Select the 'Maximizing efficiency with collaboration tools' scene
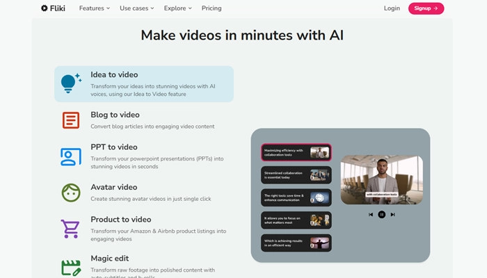This screenshot has height=278, width=487. pos(296,152)
